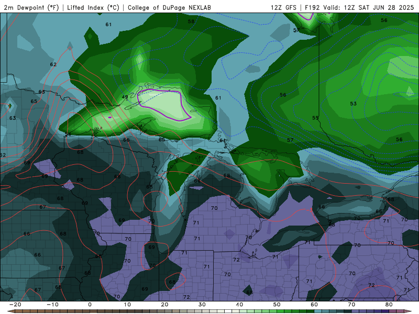The image size is (419, 314).
Task: Click the 20 label on the color scale
Action: (x=164, y=305)
